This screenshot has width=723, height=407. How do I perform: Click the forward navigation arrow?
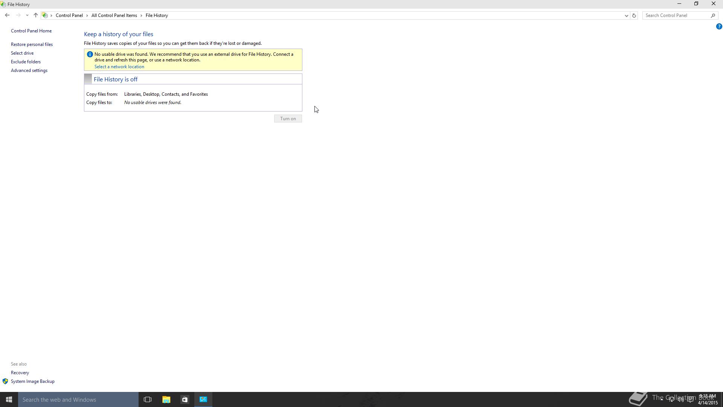click(18, 15)
